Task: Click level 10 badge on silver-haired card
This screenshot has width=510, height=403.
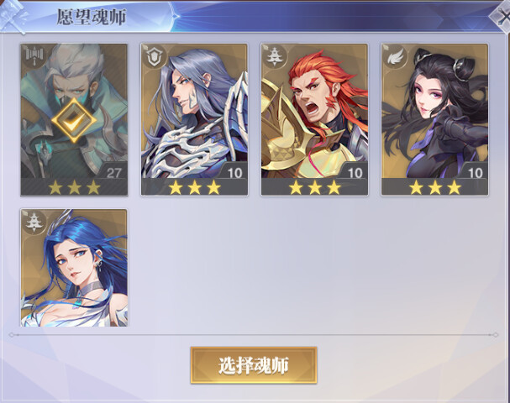Action: (234, 173)
